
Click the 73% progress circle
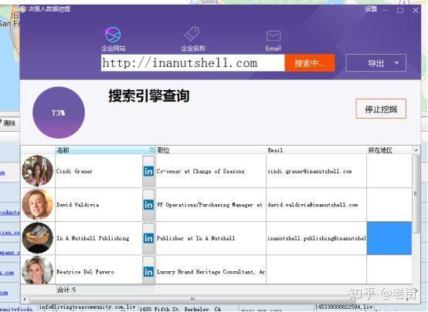59,112
